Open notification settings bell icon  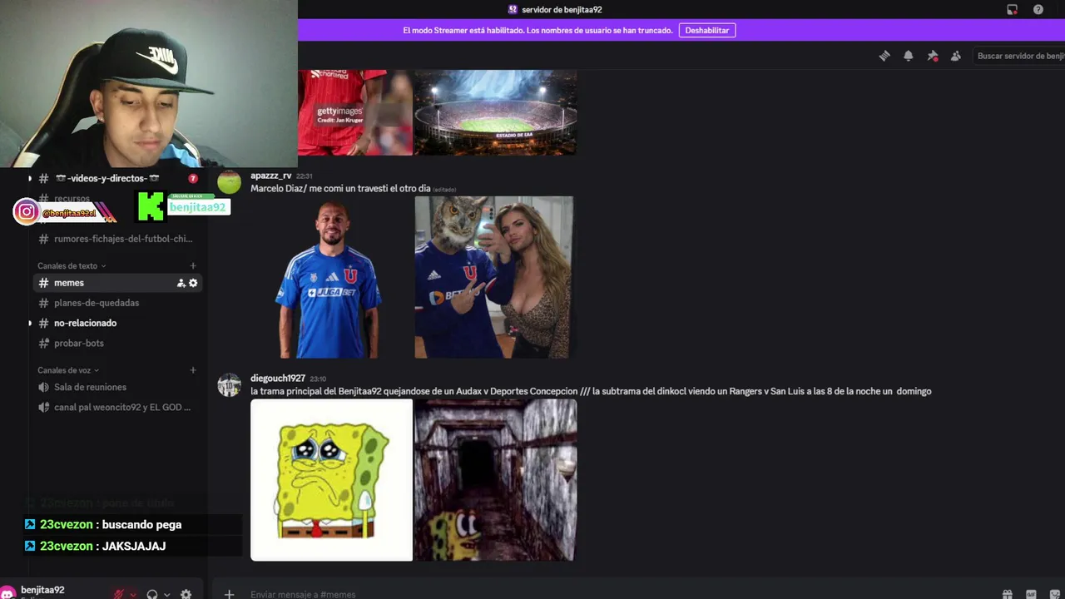point(909,56)
